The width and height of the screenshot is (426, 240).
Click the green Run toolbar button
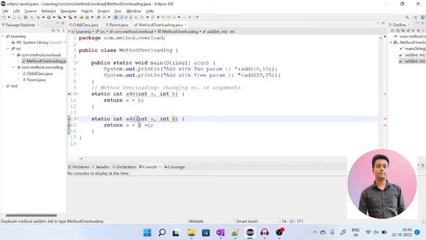49,17
